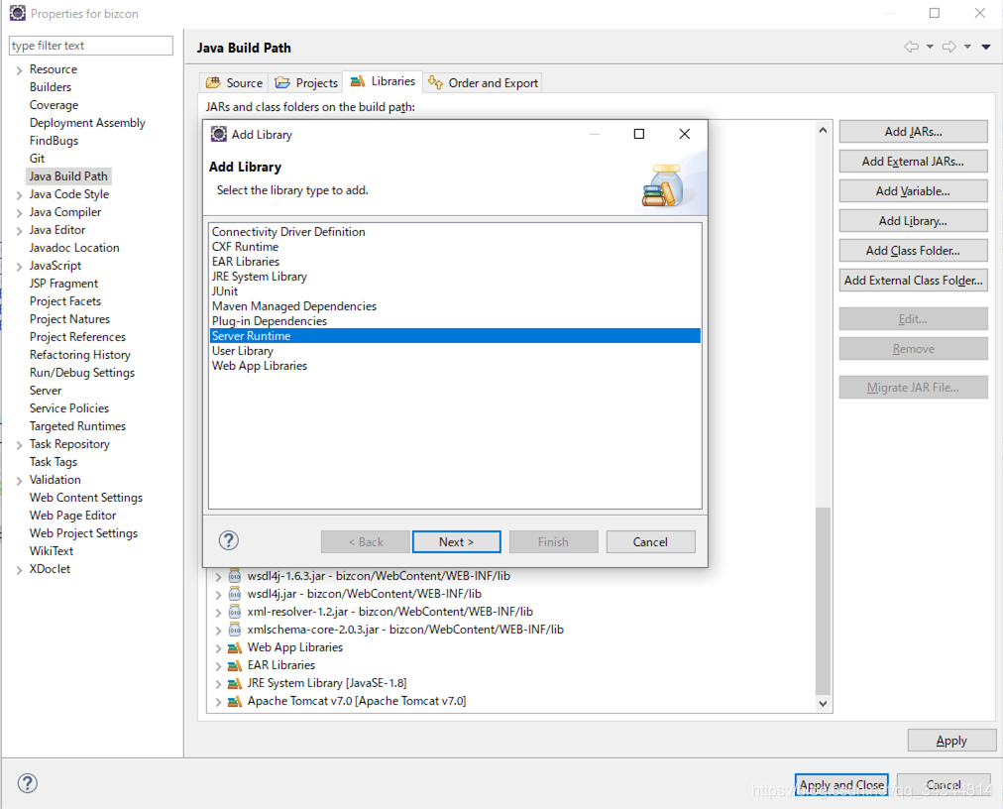Open Project Facets properties page
1003x809 pixels.
pyautogui.click(x=65, y=300)
